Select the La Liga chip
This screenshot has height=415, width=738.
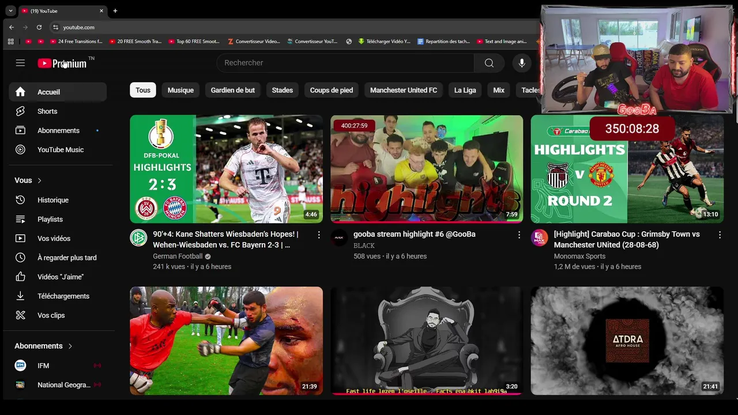click(465, 90)
